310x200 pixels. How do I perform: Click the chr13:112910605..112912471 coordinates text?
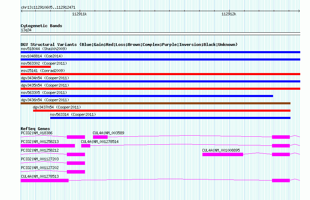(x=48, y=8)
